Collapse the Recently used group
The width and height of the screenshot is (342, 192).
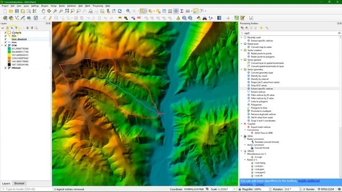[x=242, y=37]
